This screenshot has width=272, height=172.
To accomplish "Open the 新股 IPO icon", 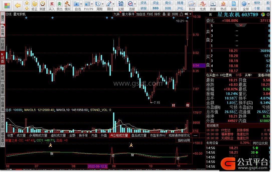I will pos(234,6).
